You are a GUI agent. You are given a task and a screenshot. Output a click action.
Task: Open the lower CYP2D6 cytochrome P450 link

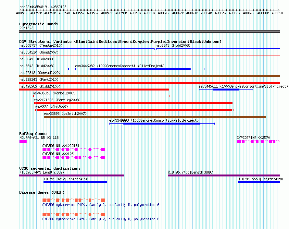pos(101,219)
